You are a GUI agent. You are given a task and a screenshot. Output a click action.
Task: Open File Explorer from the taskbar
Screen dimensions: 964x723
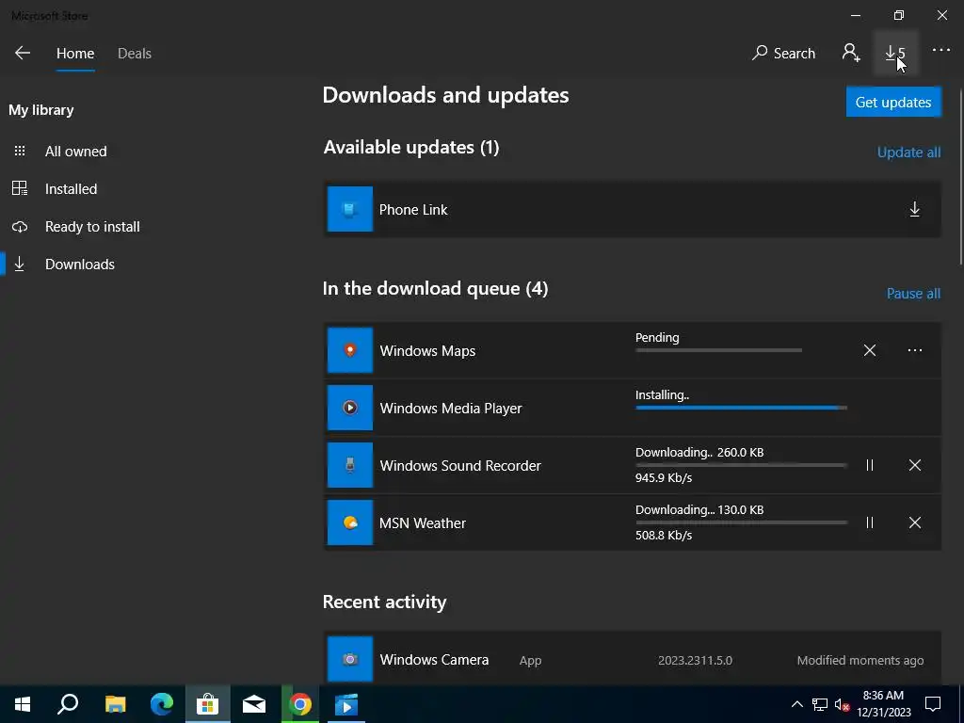tap(115, 704)
